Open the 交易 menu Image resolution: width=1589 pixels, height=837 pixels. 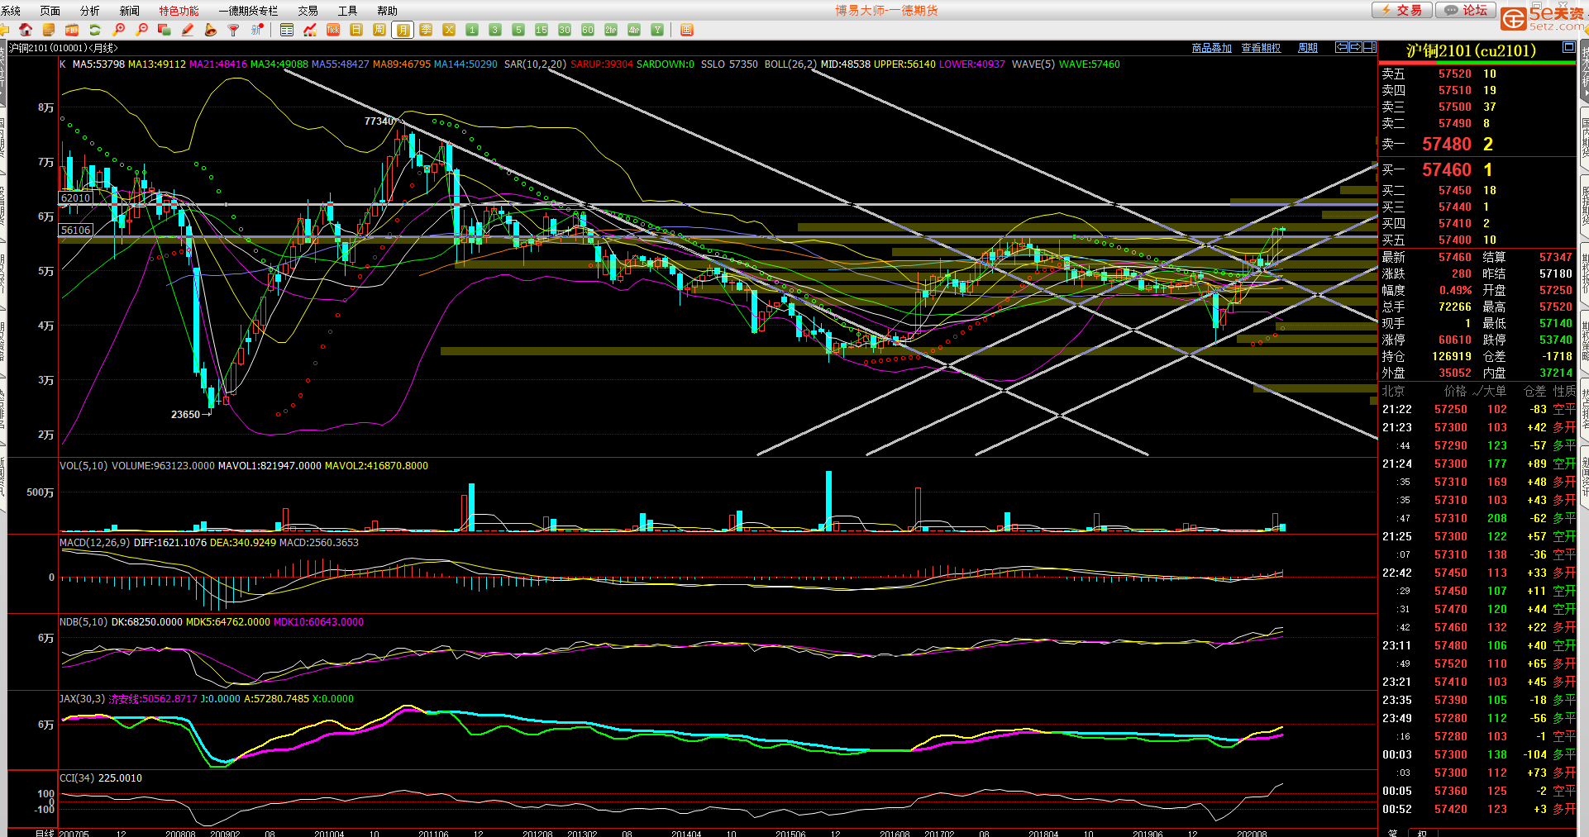point(308,11)
